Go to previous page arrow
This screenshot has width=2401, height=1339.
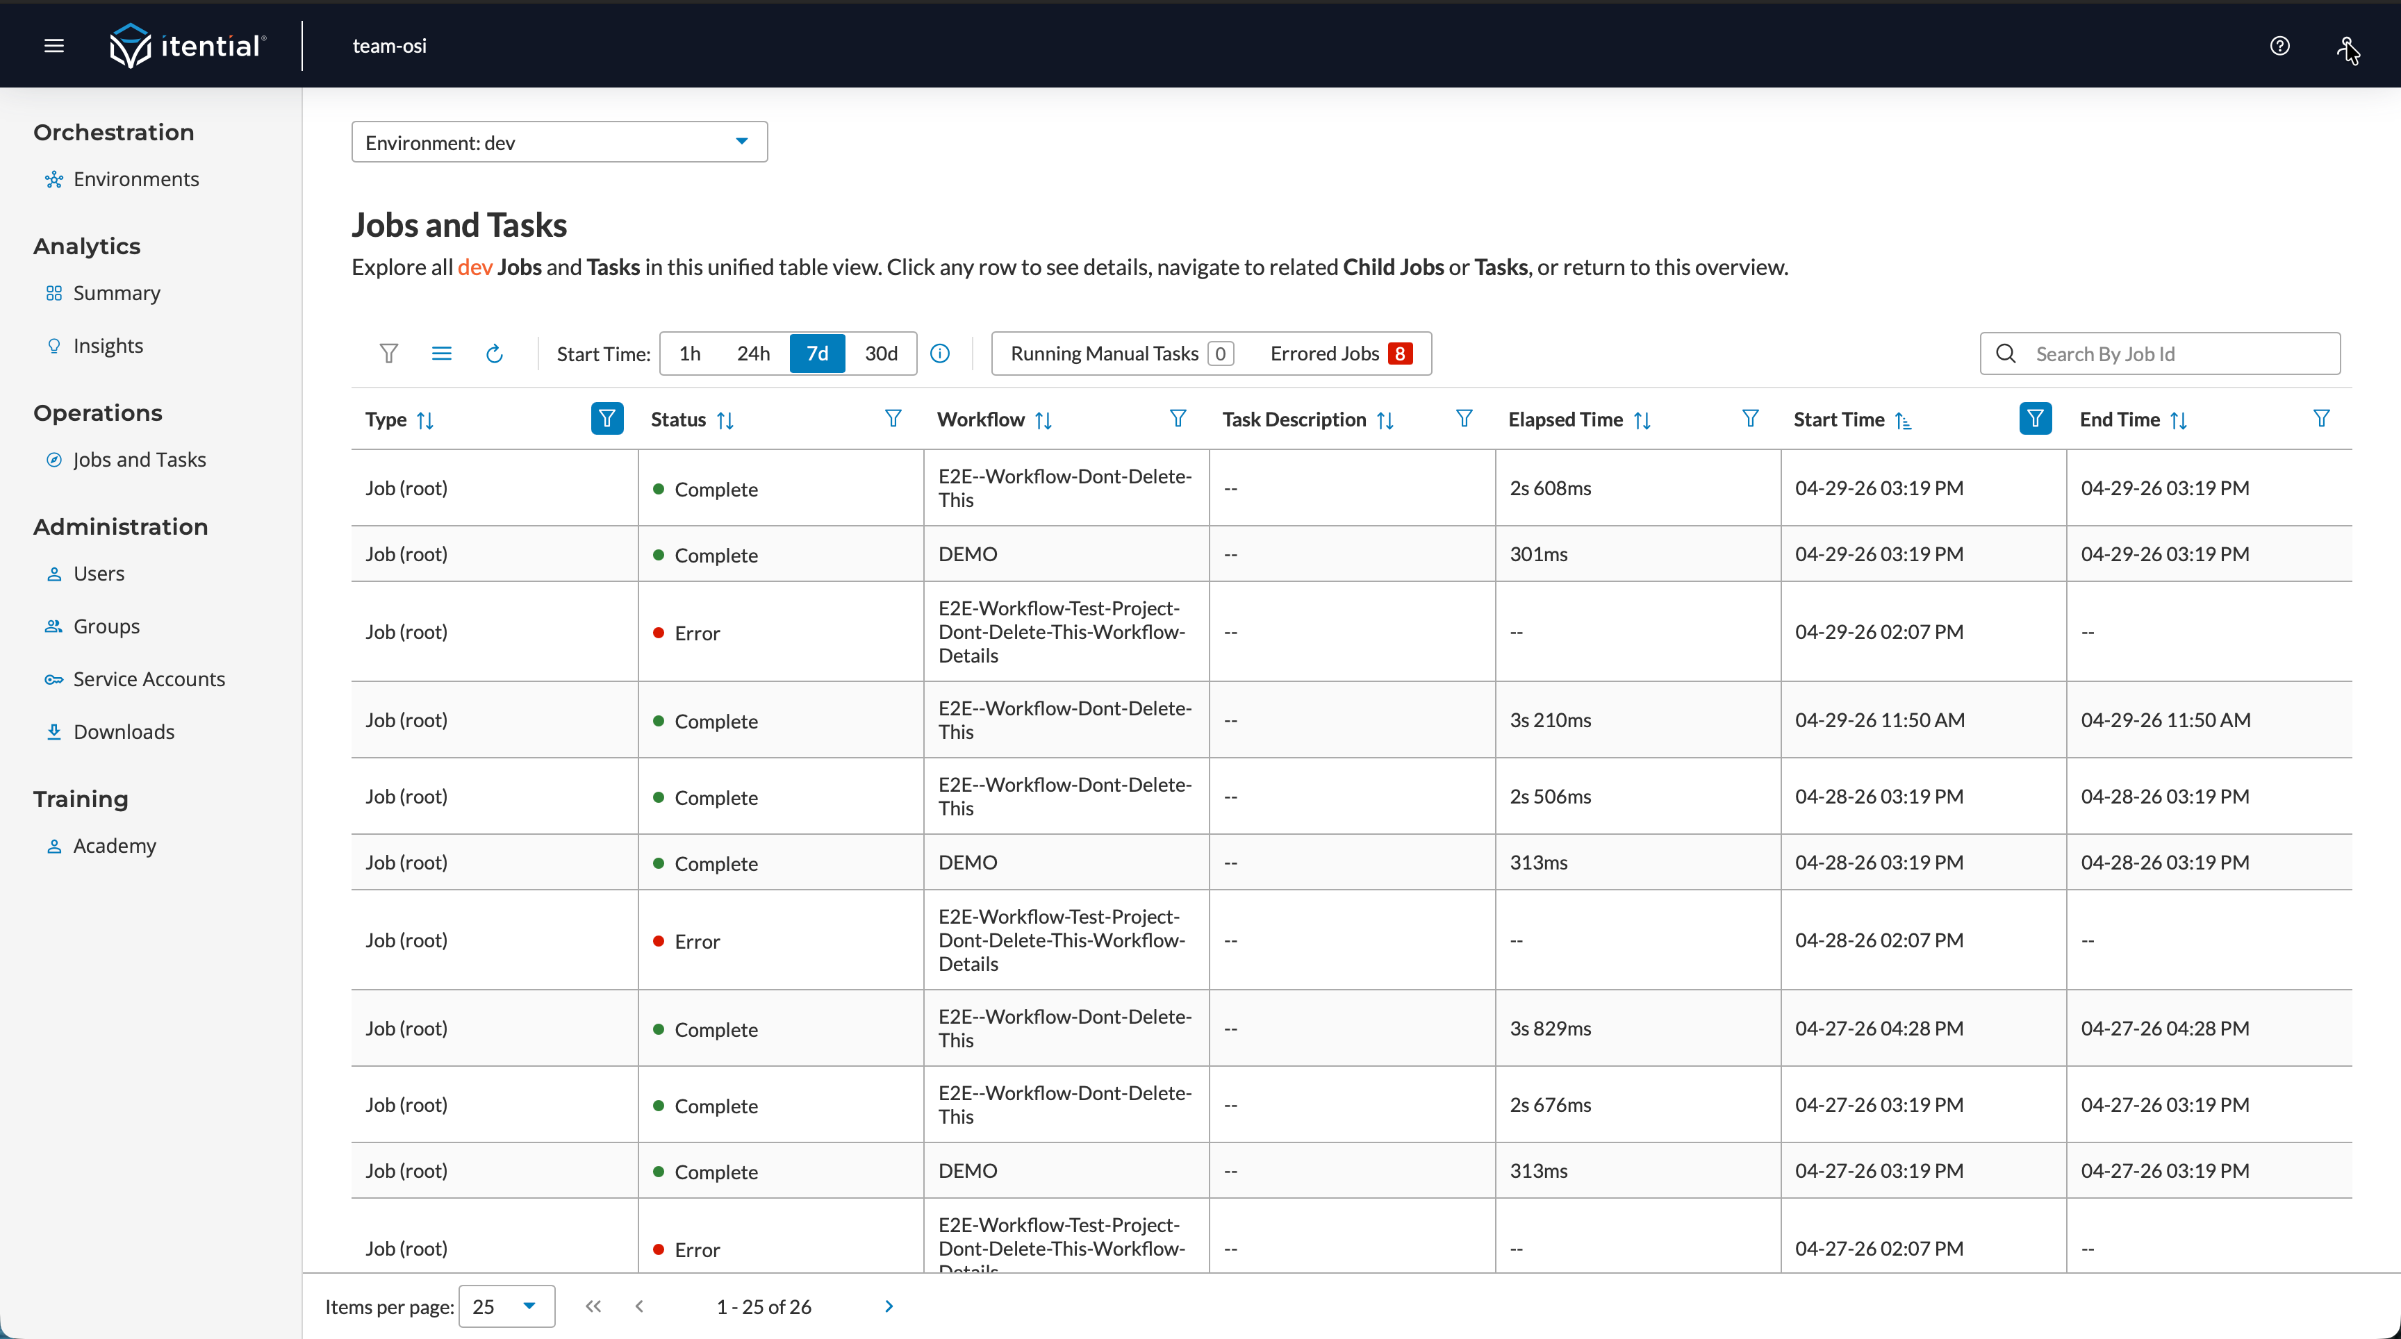click(639, 1306)
